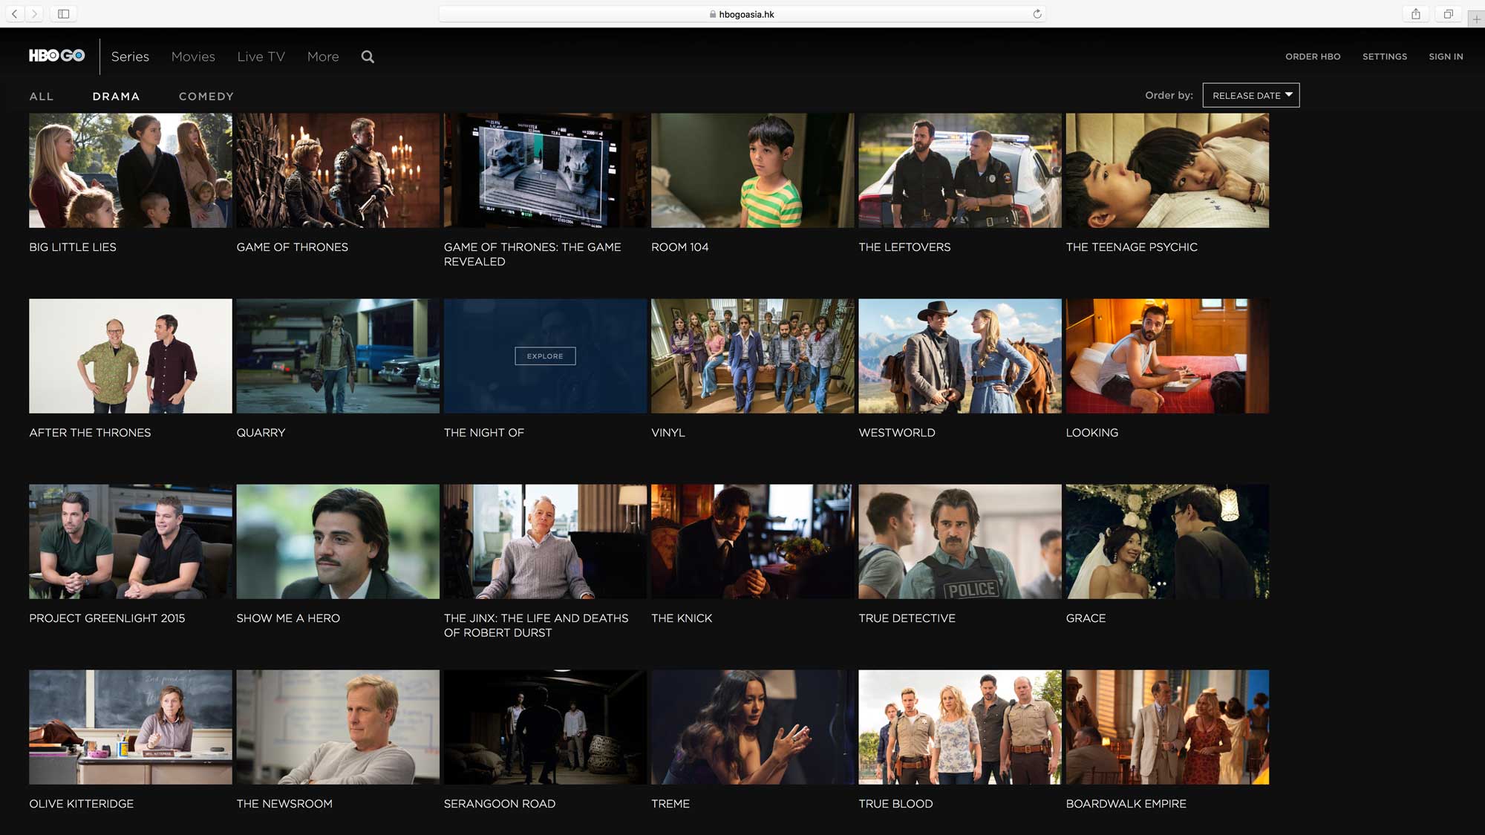Viewport: 1485px width, 835px height.
Task: Click the THE NIGHT OF title text
Action: point(484,433)
